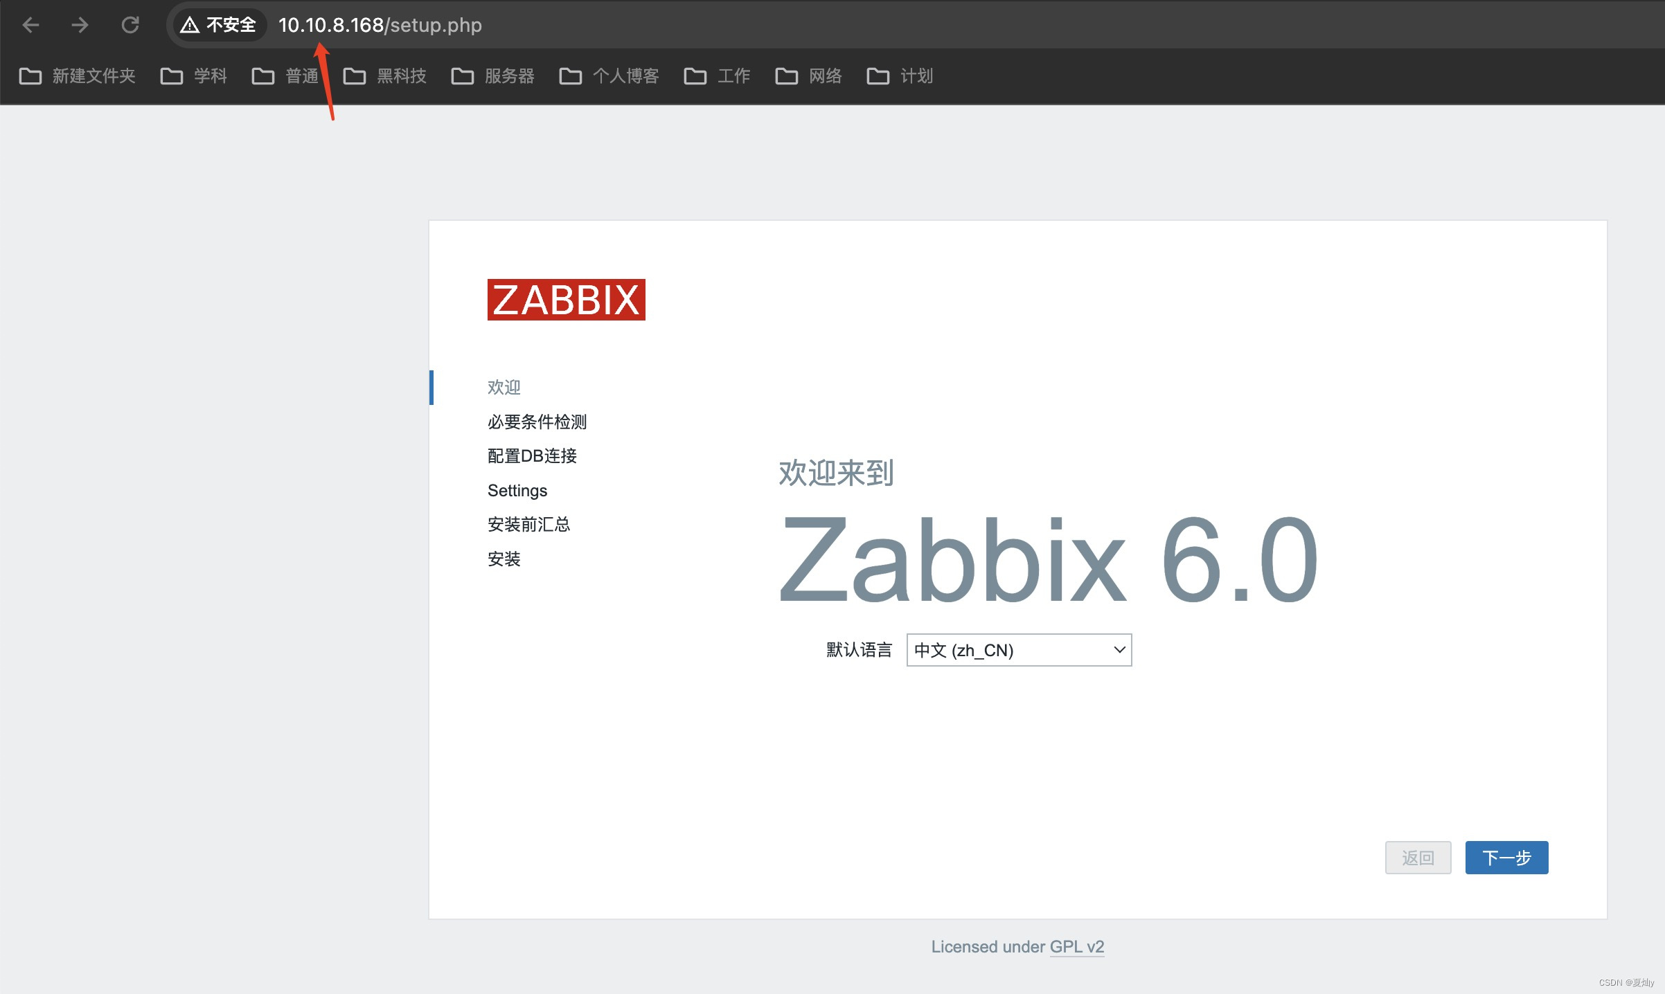The width and height of the screenshot is (1665, 994).
Task: Reload the setup.php page
Action: (x=130, y=25)
